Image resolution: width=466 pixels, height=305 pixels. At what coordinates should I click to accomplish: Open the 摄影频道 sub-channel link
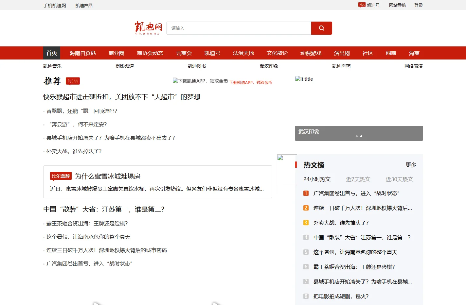125,66
